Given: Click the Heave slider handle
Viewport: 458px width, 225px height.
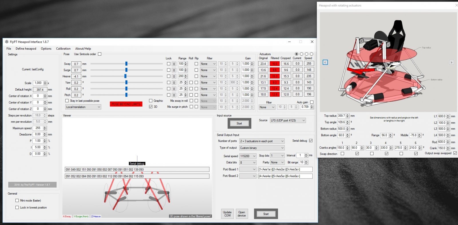Looking at the screenshot, I should tap(125, 76).
